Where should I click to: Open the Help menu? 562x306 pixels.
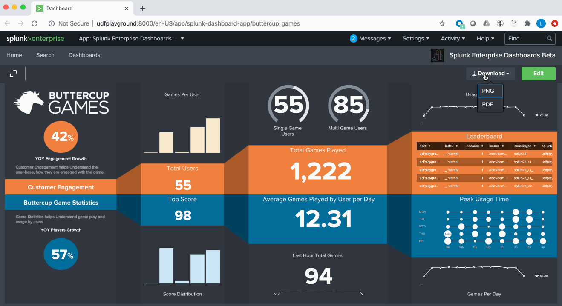click(485, 39)
